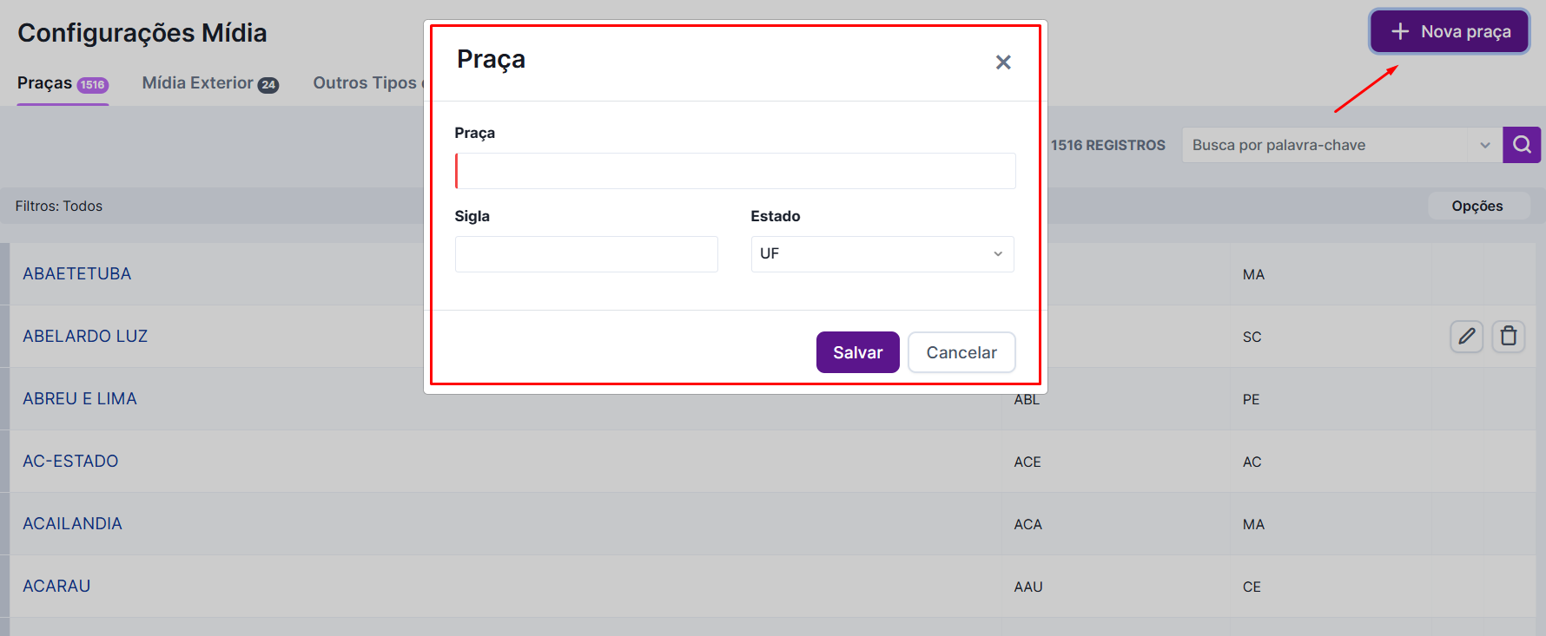Image resolution: width=1546 pixels, height=636 pixels.
Task: Focus the Praça name input field
Action: click(x=735, y=171)
